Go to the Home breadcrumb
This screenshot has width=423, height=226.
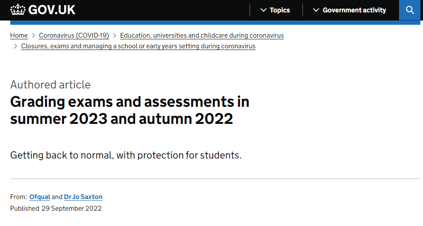19,35
